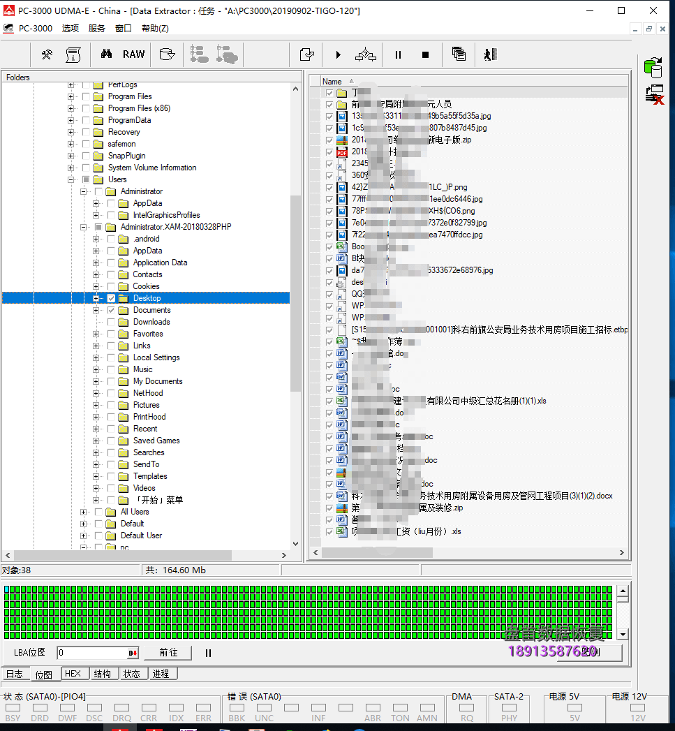The height and width of the screenshot is (731, 675).
Task: Open the PC-3000 menu
Action: tap(36, 29)
